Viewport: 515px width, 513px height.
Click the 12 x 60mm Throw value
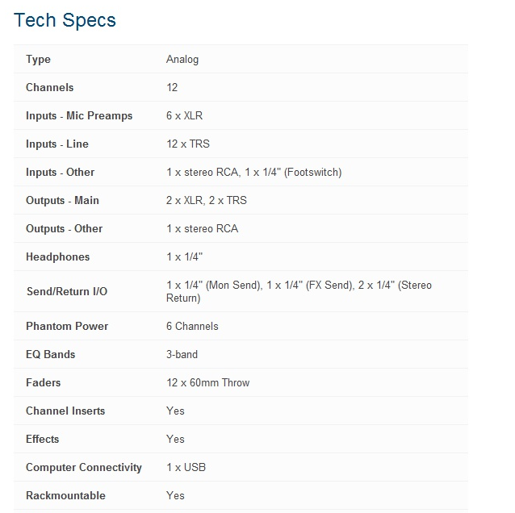click(x=208, y=382)
